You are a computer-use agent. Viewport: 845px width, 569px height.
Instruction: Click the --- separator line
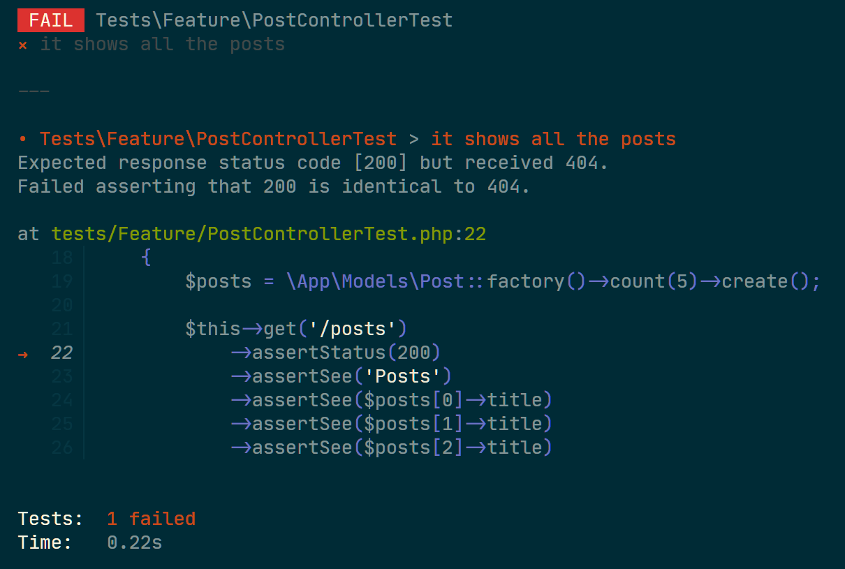34,92
